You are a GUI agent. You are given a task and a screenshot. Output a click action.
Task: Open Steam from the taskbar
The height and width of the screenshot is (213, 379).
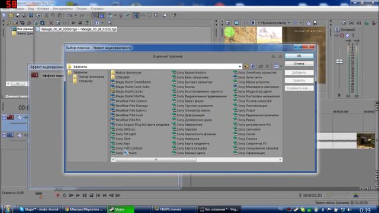tap(121, 209)
